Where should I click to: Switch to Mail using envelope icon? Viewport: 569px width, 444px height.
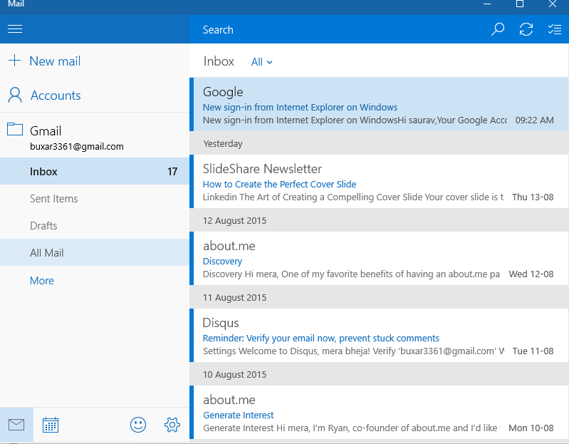tap(16, 424)
